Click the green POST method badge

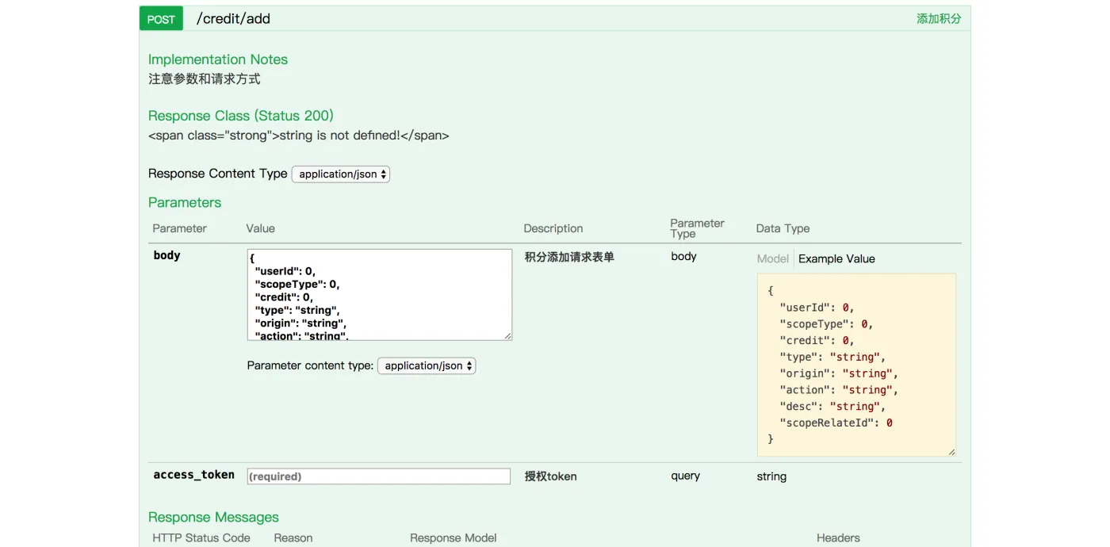click(161, 19)
